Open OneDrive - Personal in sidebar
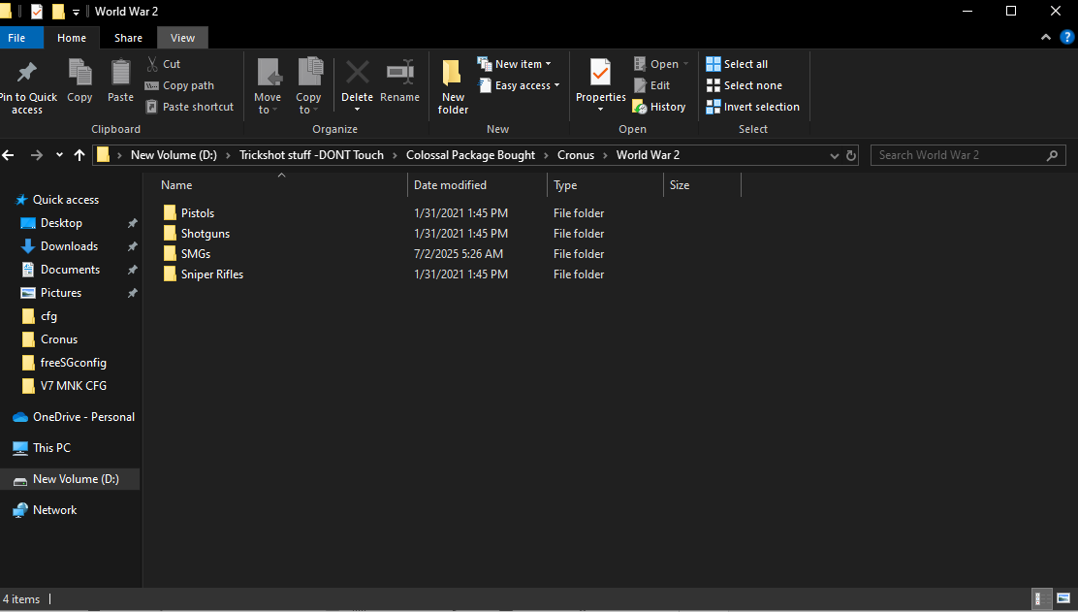1078x612 pixels. click(83, 417)
